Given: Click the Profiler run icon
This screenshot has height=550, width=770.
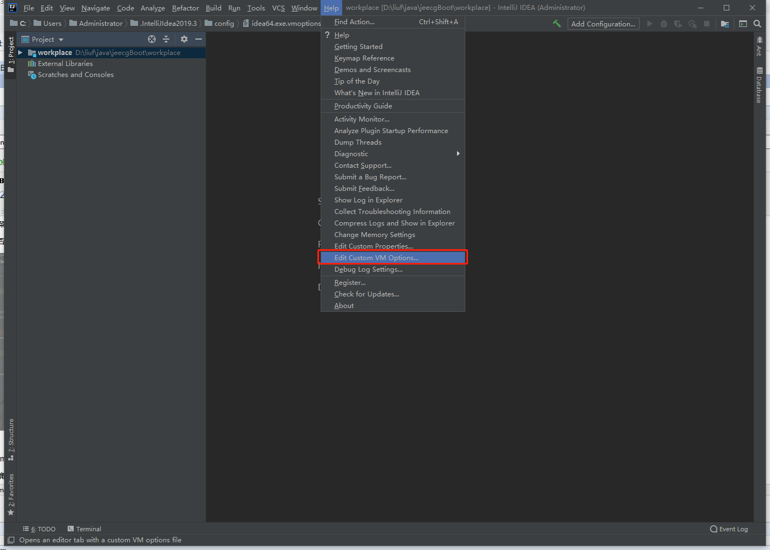Looking at the screenshot, I should pyautogui.click(x=692, y=24).
